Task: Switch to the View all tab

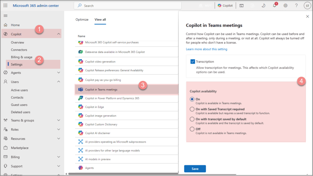Action: pyautogui.click(x=100, y=20)
